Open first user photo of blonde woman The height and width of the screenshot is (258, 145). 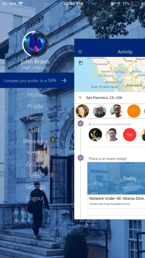click(82, 111)
